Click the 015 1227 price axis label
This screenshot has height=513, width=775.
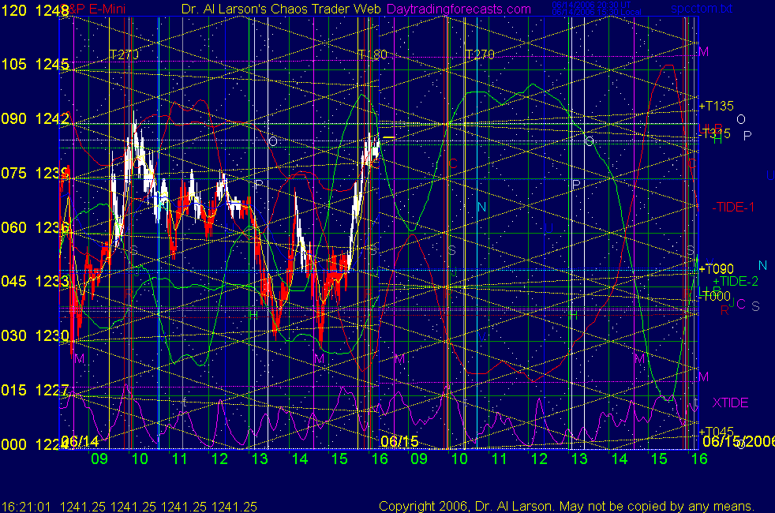coord(35,390)
